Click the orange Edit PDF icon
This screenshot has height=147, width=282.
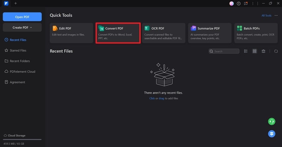pyautogui.click(x=55, y=28)
